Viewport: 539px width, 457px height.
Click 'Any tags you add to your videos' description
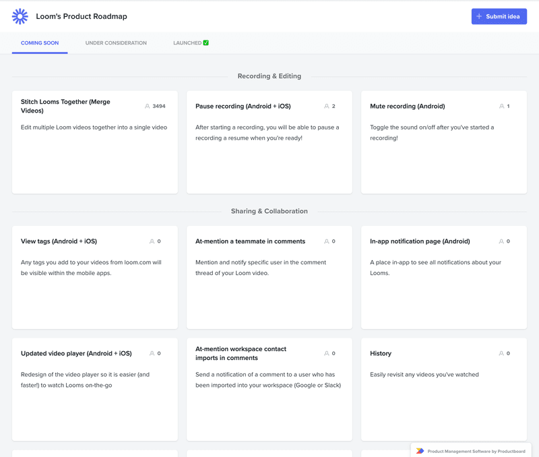coord(91,268)
